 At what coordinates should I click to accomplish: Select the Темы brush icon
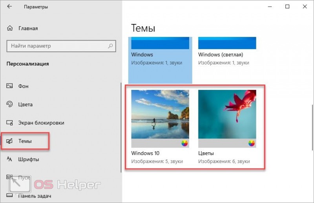9,141
